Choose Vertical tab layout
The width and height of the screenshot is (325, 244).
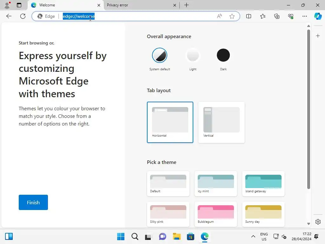pos(221,122)
